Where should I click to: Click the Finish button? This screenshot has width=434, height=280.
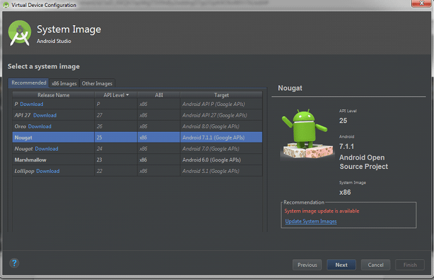click(410, 265)
